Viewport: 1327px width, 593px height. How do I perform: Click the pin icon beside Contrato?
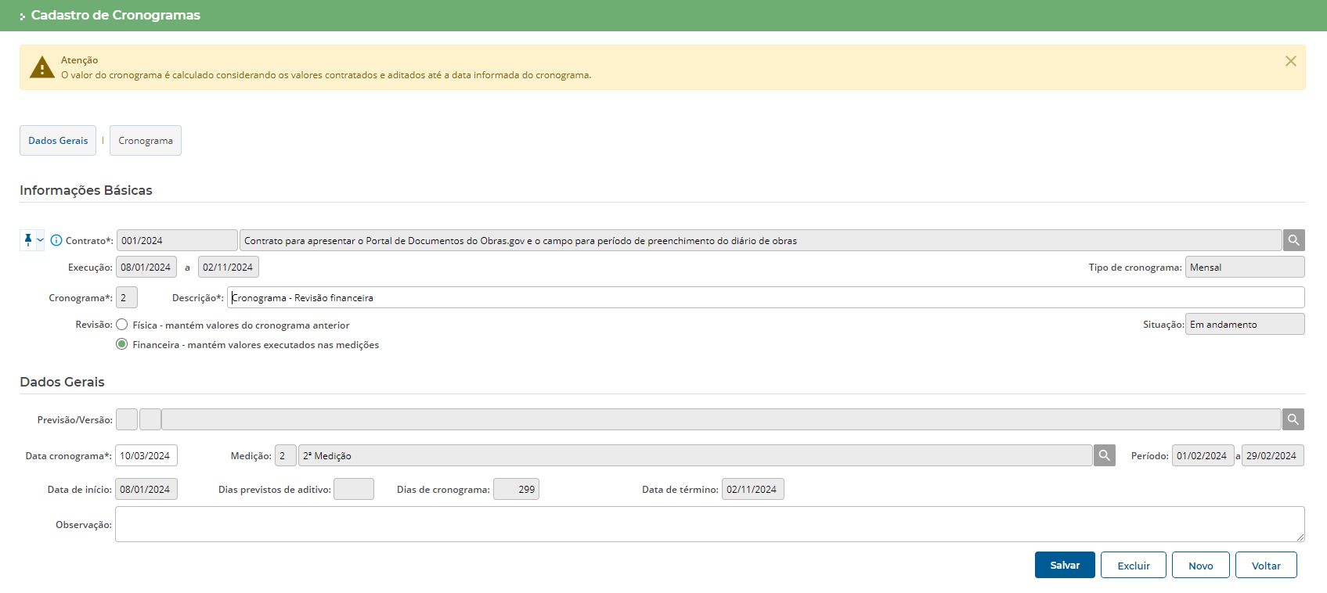point(28,240)
